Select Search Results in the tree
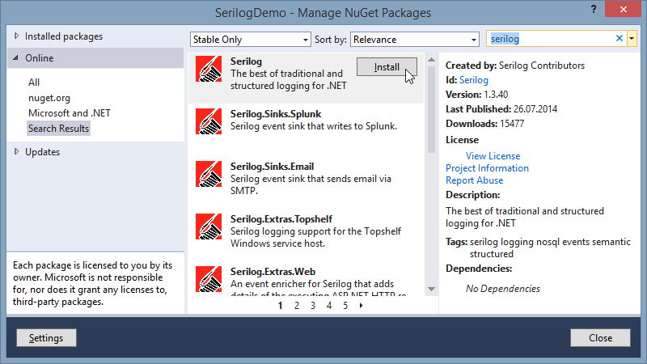 (58, 129)
